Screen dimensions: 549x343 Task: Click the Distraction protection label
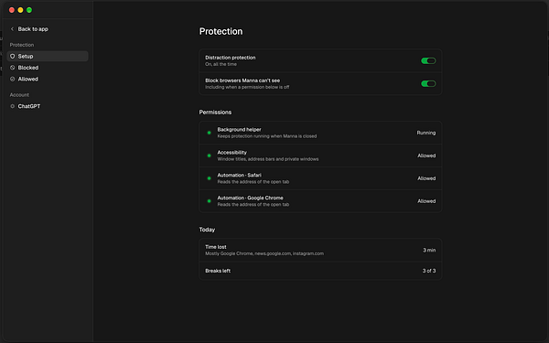230,58
